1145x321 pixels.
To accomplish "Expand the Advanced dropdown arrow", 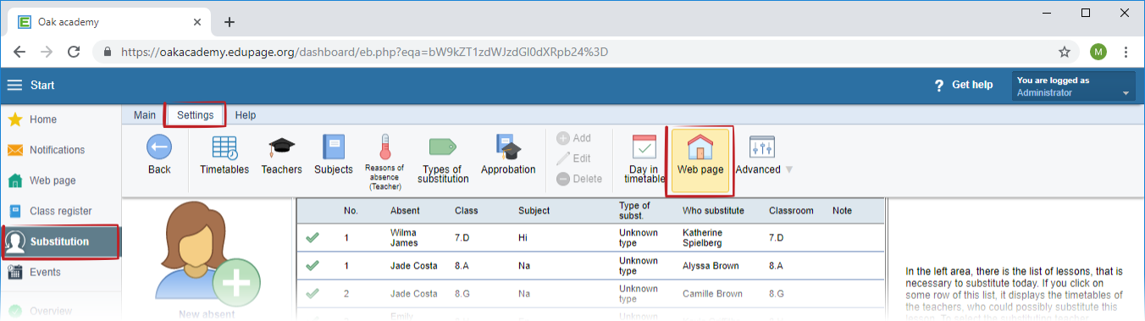I will point(789,169).
